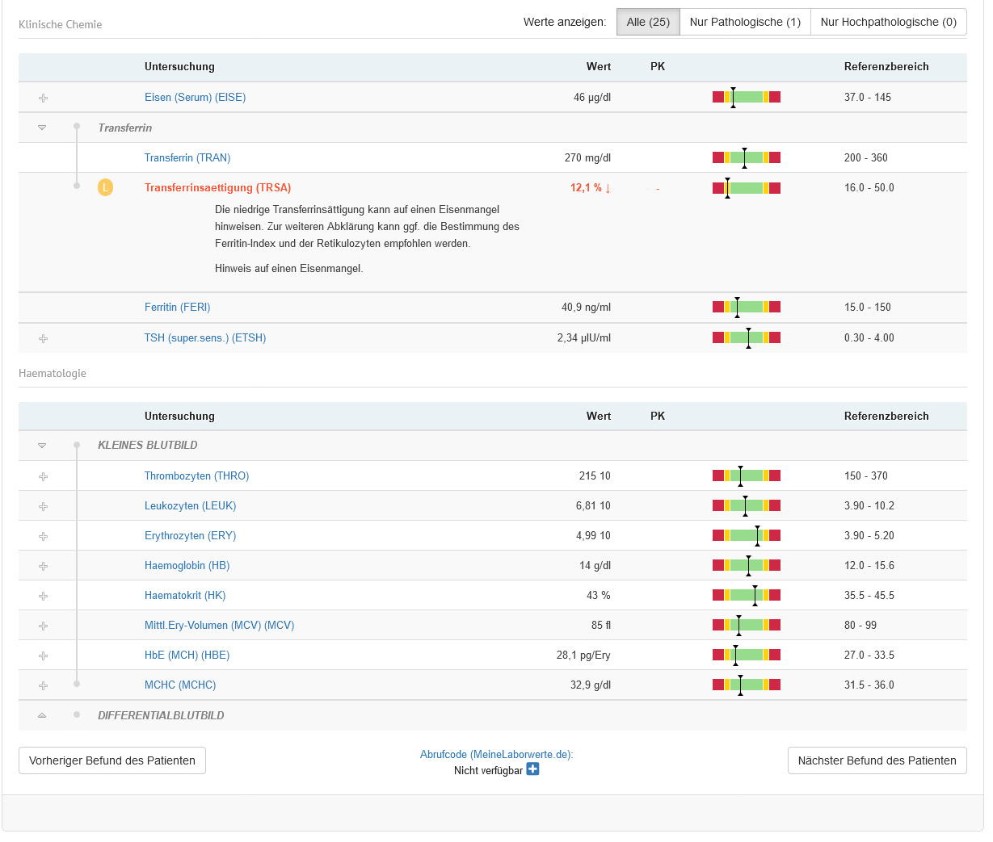Image resolution: width=993 pixels, height=842 pixels.
Task: Click the orange L badge for Transferrinsaettigung
Action: point(105,188)
